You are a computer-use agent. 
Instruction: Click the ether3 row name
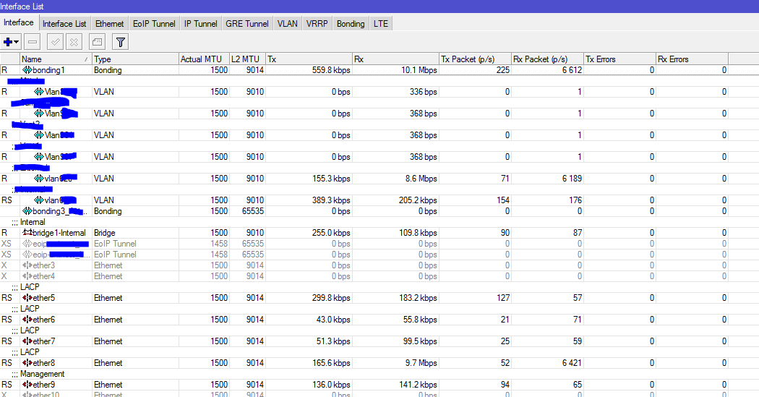coord(44,265)
